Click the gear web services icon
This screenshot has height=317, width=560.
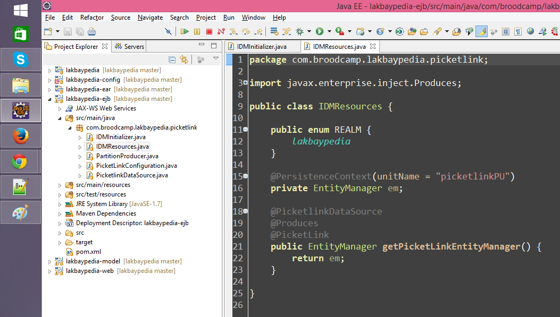pyautogui.click(x=399, y=31)
